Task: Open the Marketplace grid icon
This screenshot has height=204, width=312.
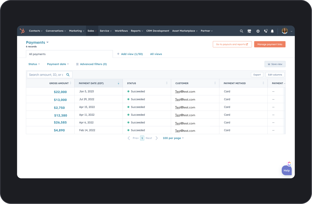Action: click(249, 31)
